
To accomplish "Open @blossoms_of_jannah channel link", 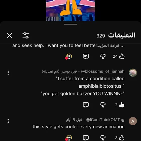I will point(103,72).
